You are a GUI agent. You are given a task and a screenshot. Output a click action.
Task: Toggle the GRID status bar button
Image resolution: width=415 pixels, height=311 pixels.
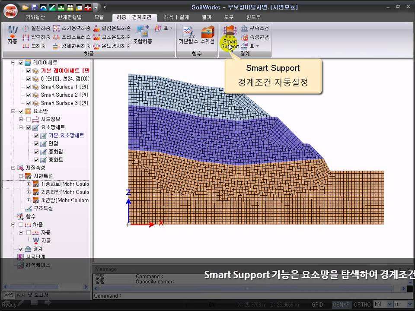point(317,305)
